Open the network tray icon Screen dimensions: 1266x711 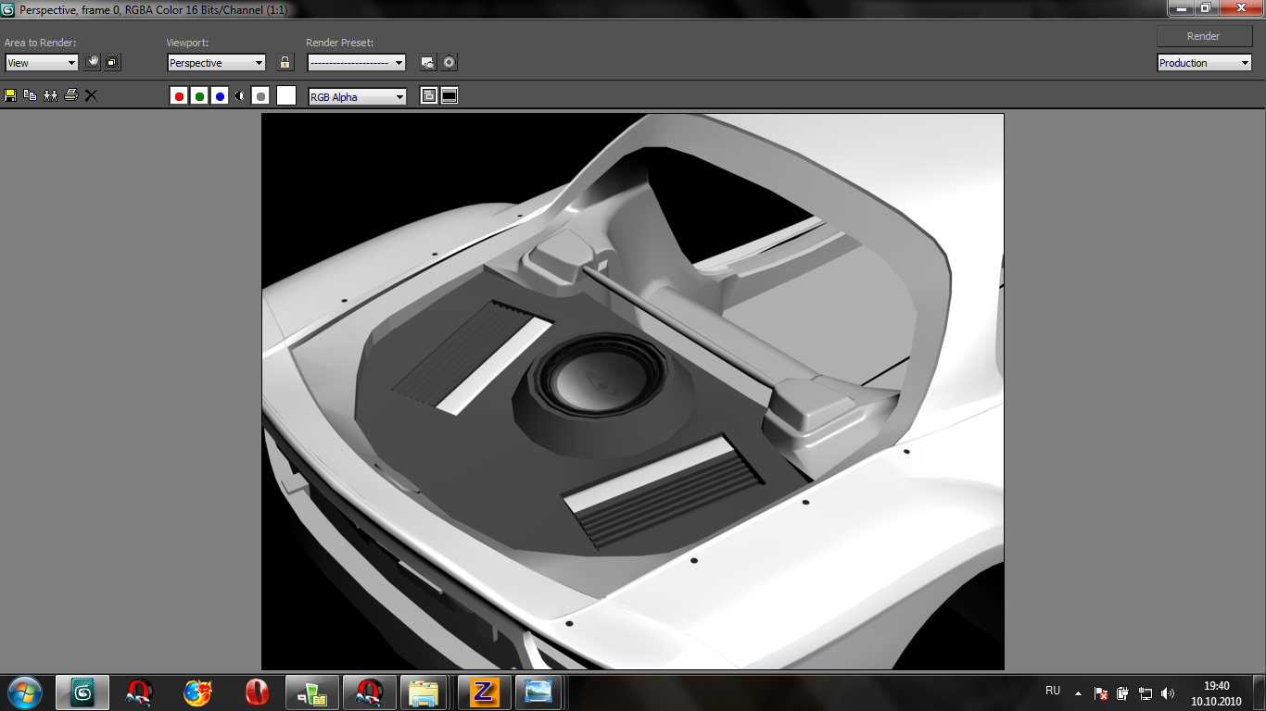(x=1146, y=692)
